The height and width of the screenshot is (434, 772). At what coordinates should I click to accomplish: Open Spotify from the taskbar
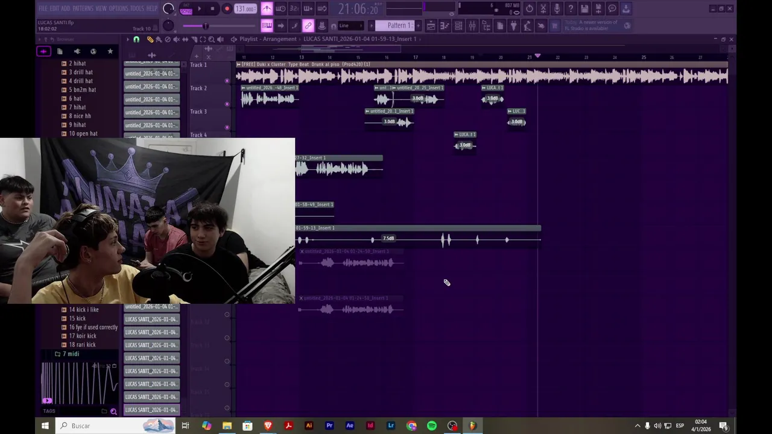click(432, 426)
